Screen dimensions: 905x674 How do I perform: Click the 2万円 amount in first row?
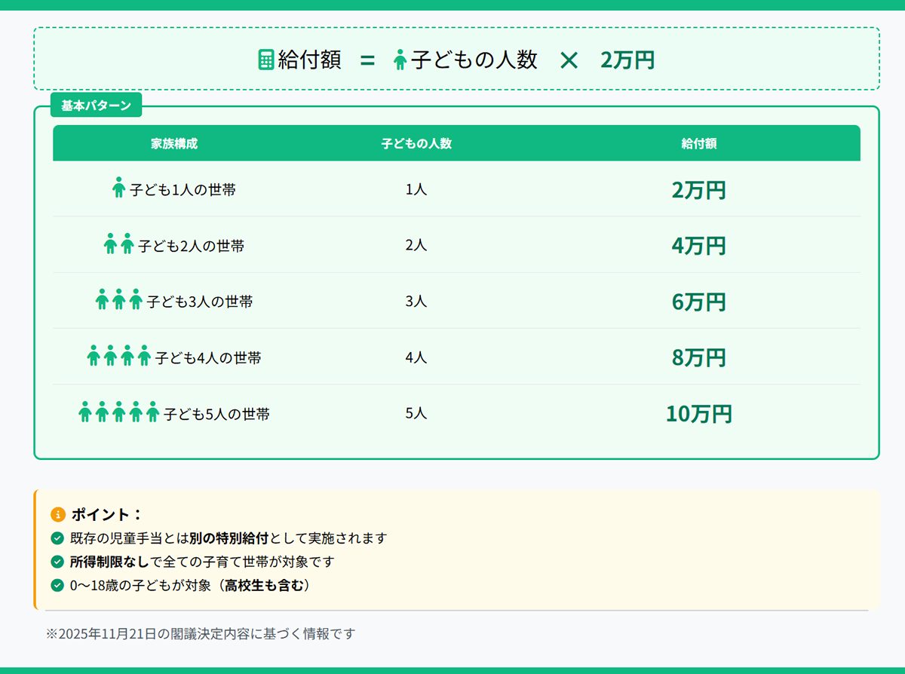698,190
